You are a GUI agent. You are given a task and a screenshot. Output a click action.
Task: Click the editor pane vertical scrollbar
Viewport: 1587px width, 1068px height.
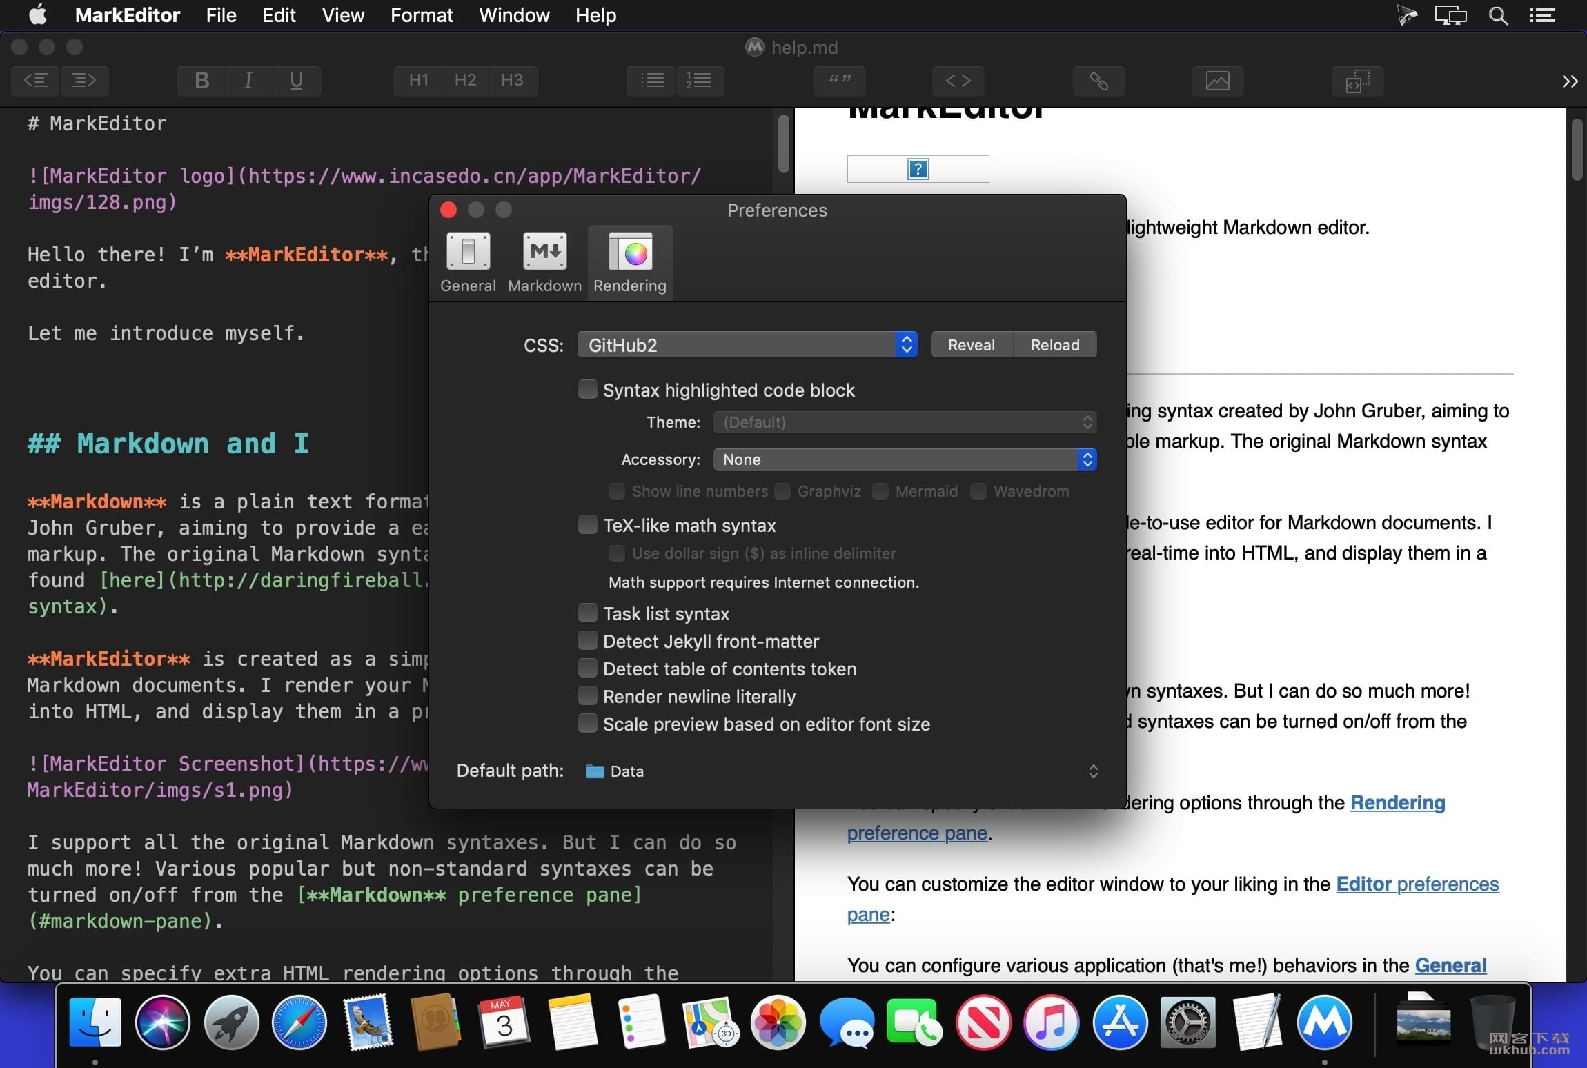click(x=783, y=144)
